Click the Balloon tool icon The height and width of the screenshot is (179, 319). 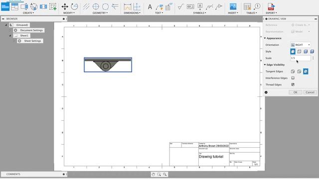257,6
